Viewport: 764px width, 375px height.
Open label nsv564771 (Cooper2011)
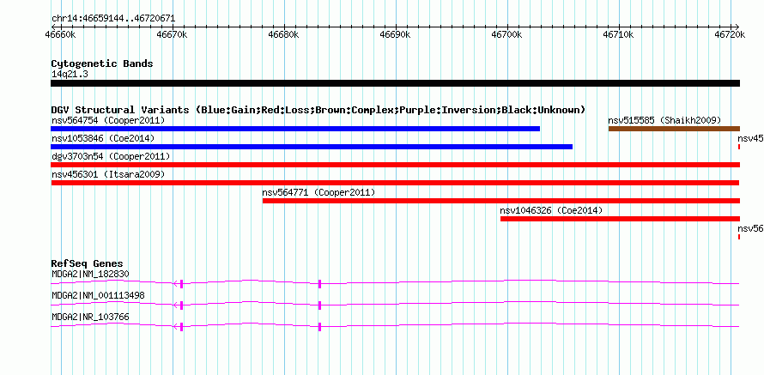pos(318,192)
